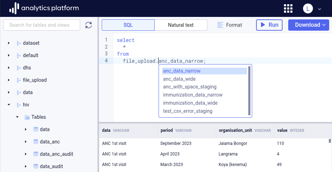Expand the file_upload schema
Image resolution: width=332 pixels, height=172 pixels.
[x=9, y=80]
